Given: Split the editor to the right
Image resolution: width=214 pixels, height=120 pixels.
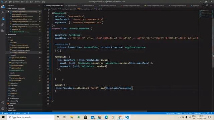Looking at the screenshot, I should pyautogui.click(x=207, y=5).
